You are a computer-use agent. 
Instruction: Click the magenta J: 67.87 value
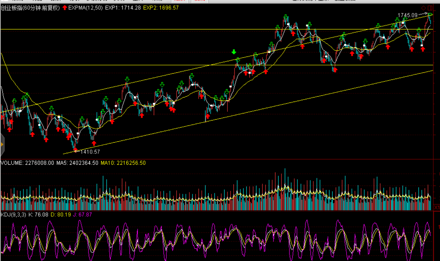82,215
